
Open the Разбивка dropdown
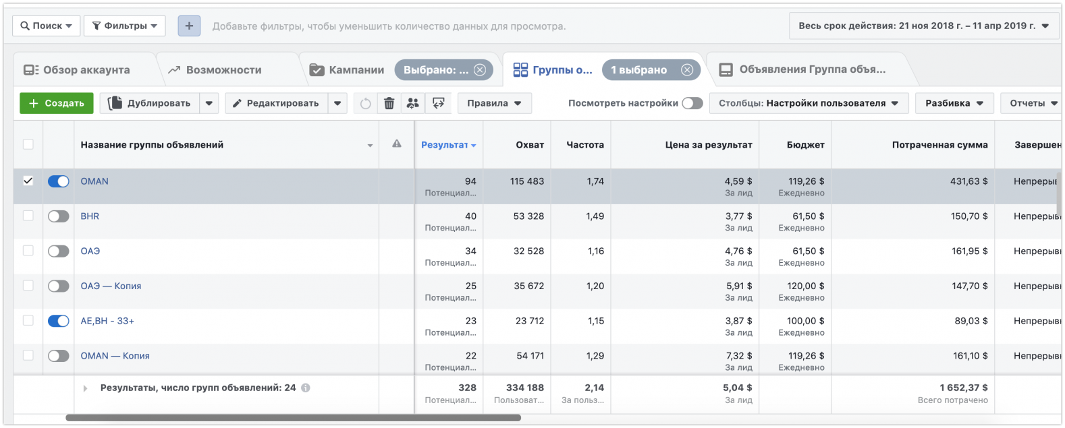click(x=954, y=103)
